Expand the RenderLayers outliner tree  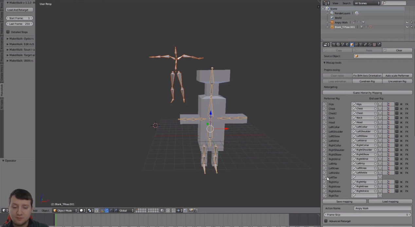pos(327,13)
